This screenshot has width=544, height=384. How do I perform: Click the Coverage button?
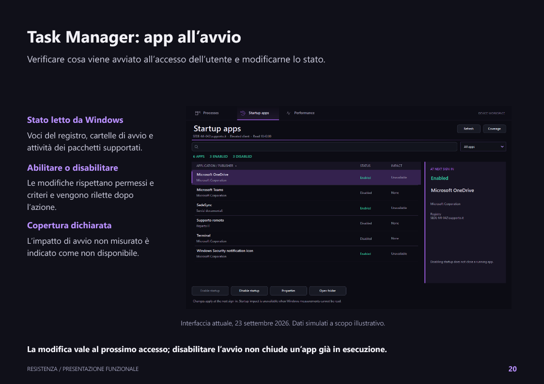click(x=495, y=129)
